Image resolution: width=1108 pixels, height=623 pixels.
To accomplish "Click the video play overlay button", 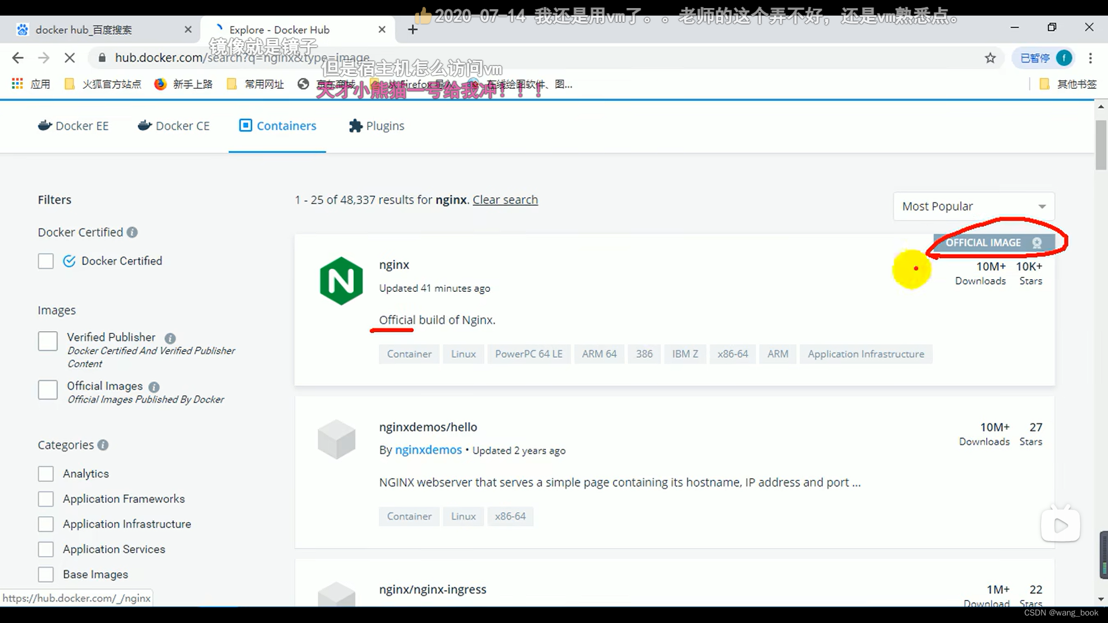I will pos(1060,526).
